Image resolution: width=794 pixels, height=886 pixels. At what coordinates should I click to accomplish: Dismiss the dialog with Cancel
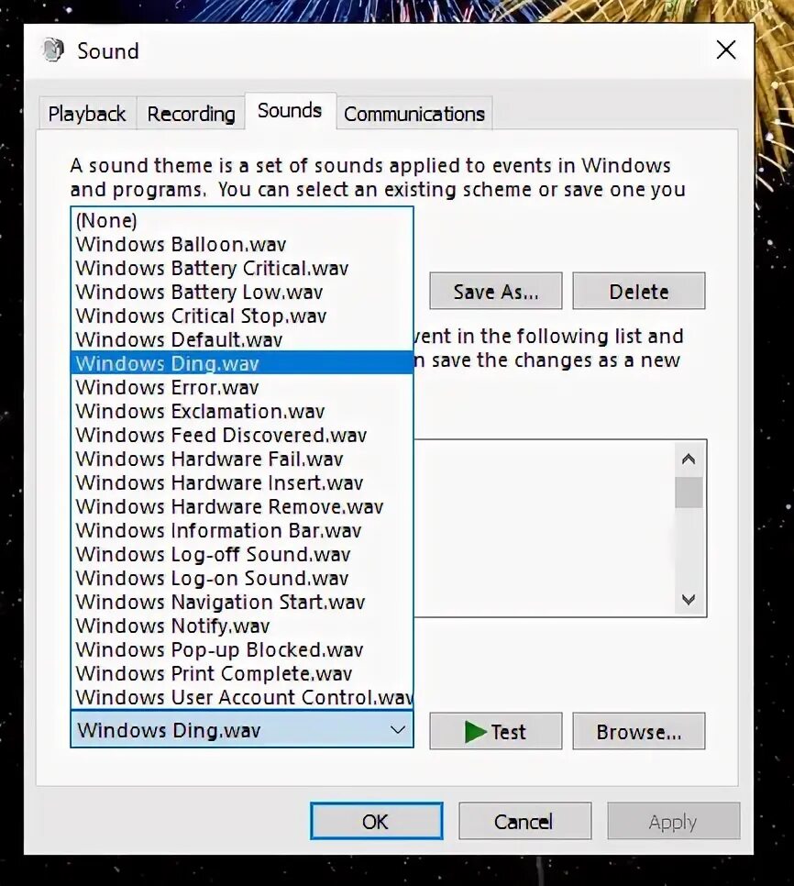(x=524, y=821)
